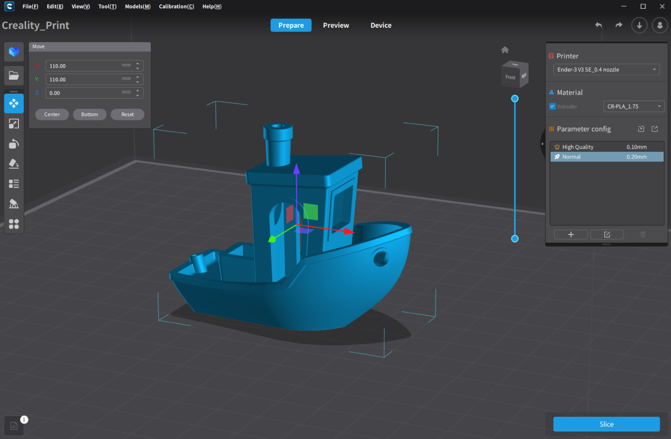Click the home view icon above cube
This screenshot has height=439, width=671.
[x=505, y=50]
